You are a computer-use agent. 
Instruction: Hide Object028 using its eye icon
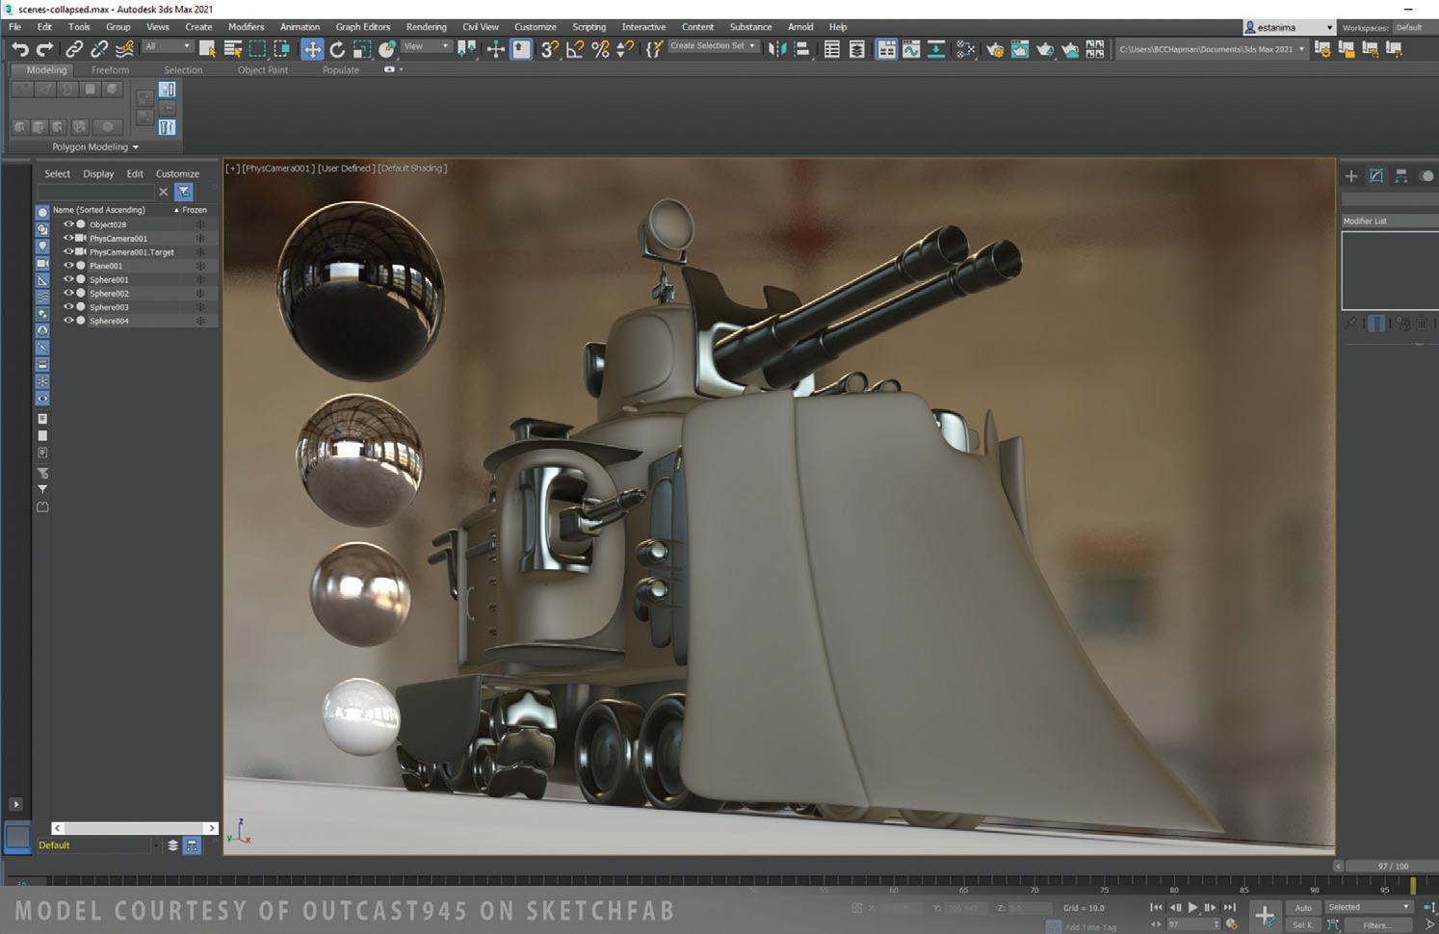(x=68, y=224)
